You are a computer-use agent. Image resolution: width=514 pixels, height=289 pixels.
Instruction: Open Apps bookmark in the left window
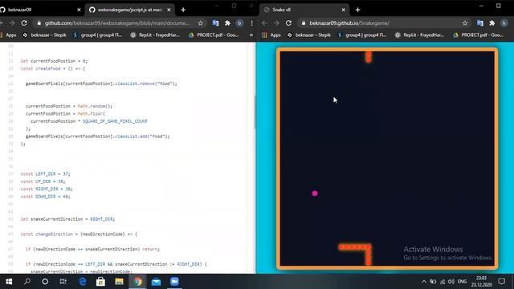tap(9, 35)
